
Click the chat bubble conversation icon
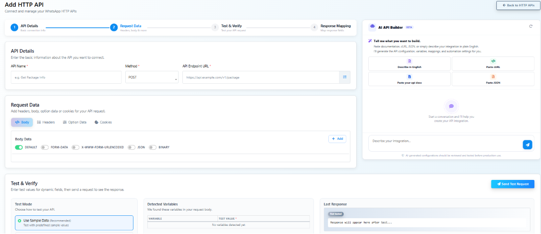[x=451, y=106]
